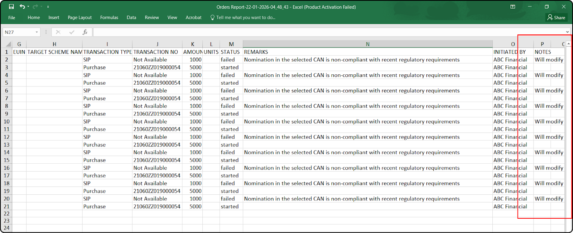Image resolution: width=573 pixels, height=233 pixels.
Task: Click the TRANSACTION TYPE header cell
Action: pyautogui.click(x=107, y=52)
